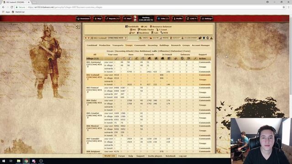Reload the browser page
Image resolution: width=292 pixels, height=164 pixels.
click(12, 7)
